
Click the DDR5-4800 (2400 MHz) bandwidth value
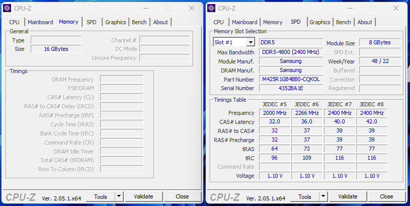click(x=291, y=52)
